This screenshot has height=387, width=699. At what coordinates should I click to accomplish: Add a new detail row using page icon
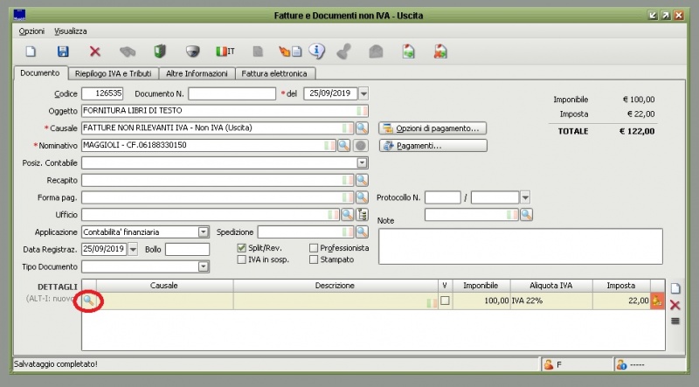[x=675, y=288]
